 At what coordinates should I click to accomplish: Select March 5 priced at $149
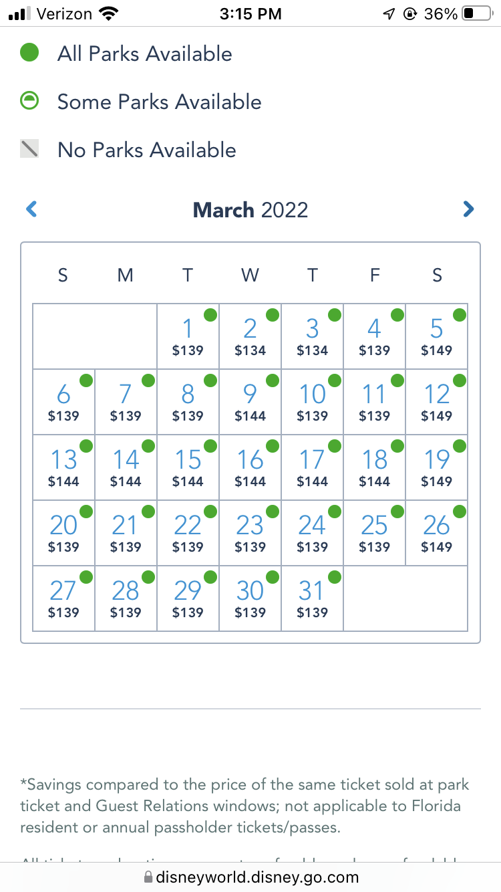[x=436, y=336]
